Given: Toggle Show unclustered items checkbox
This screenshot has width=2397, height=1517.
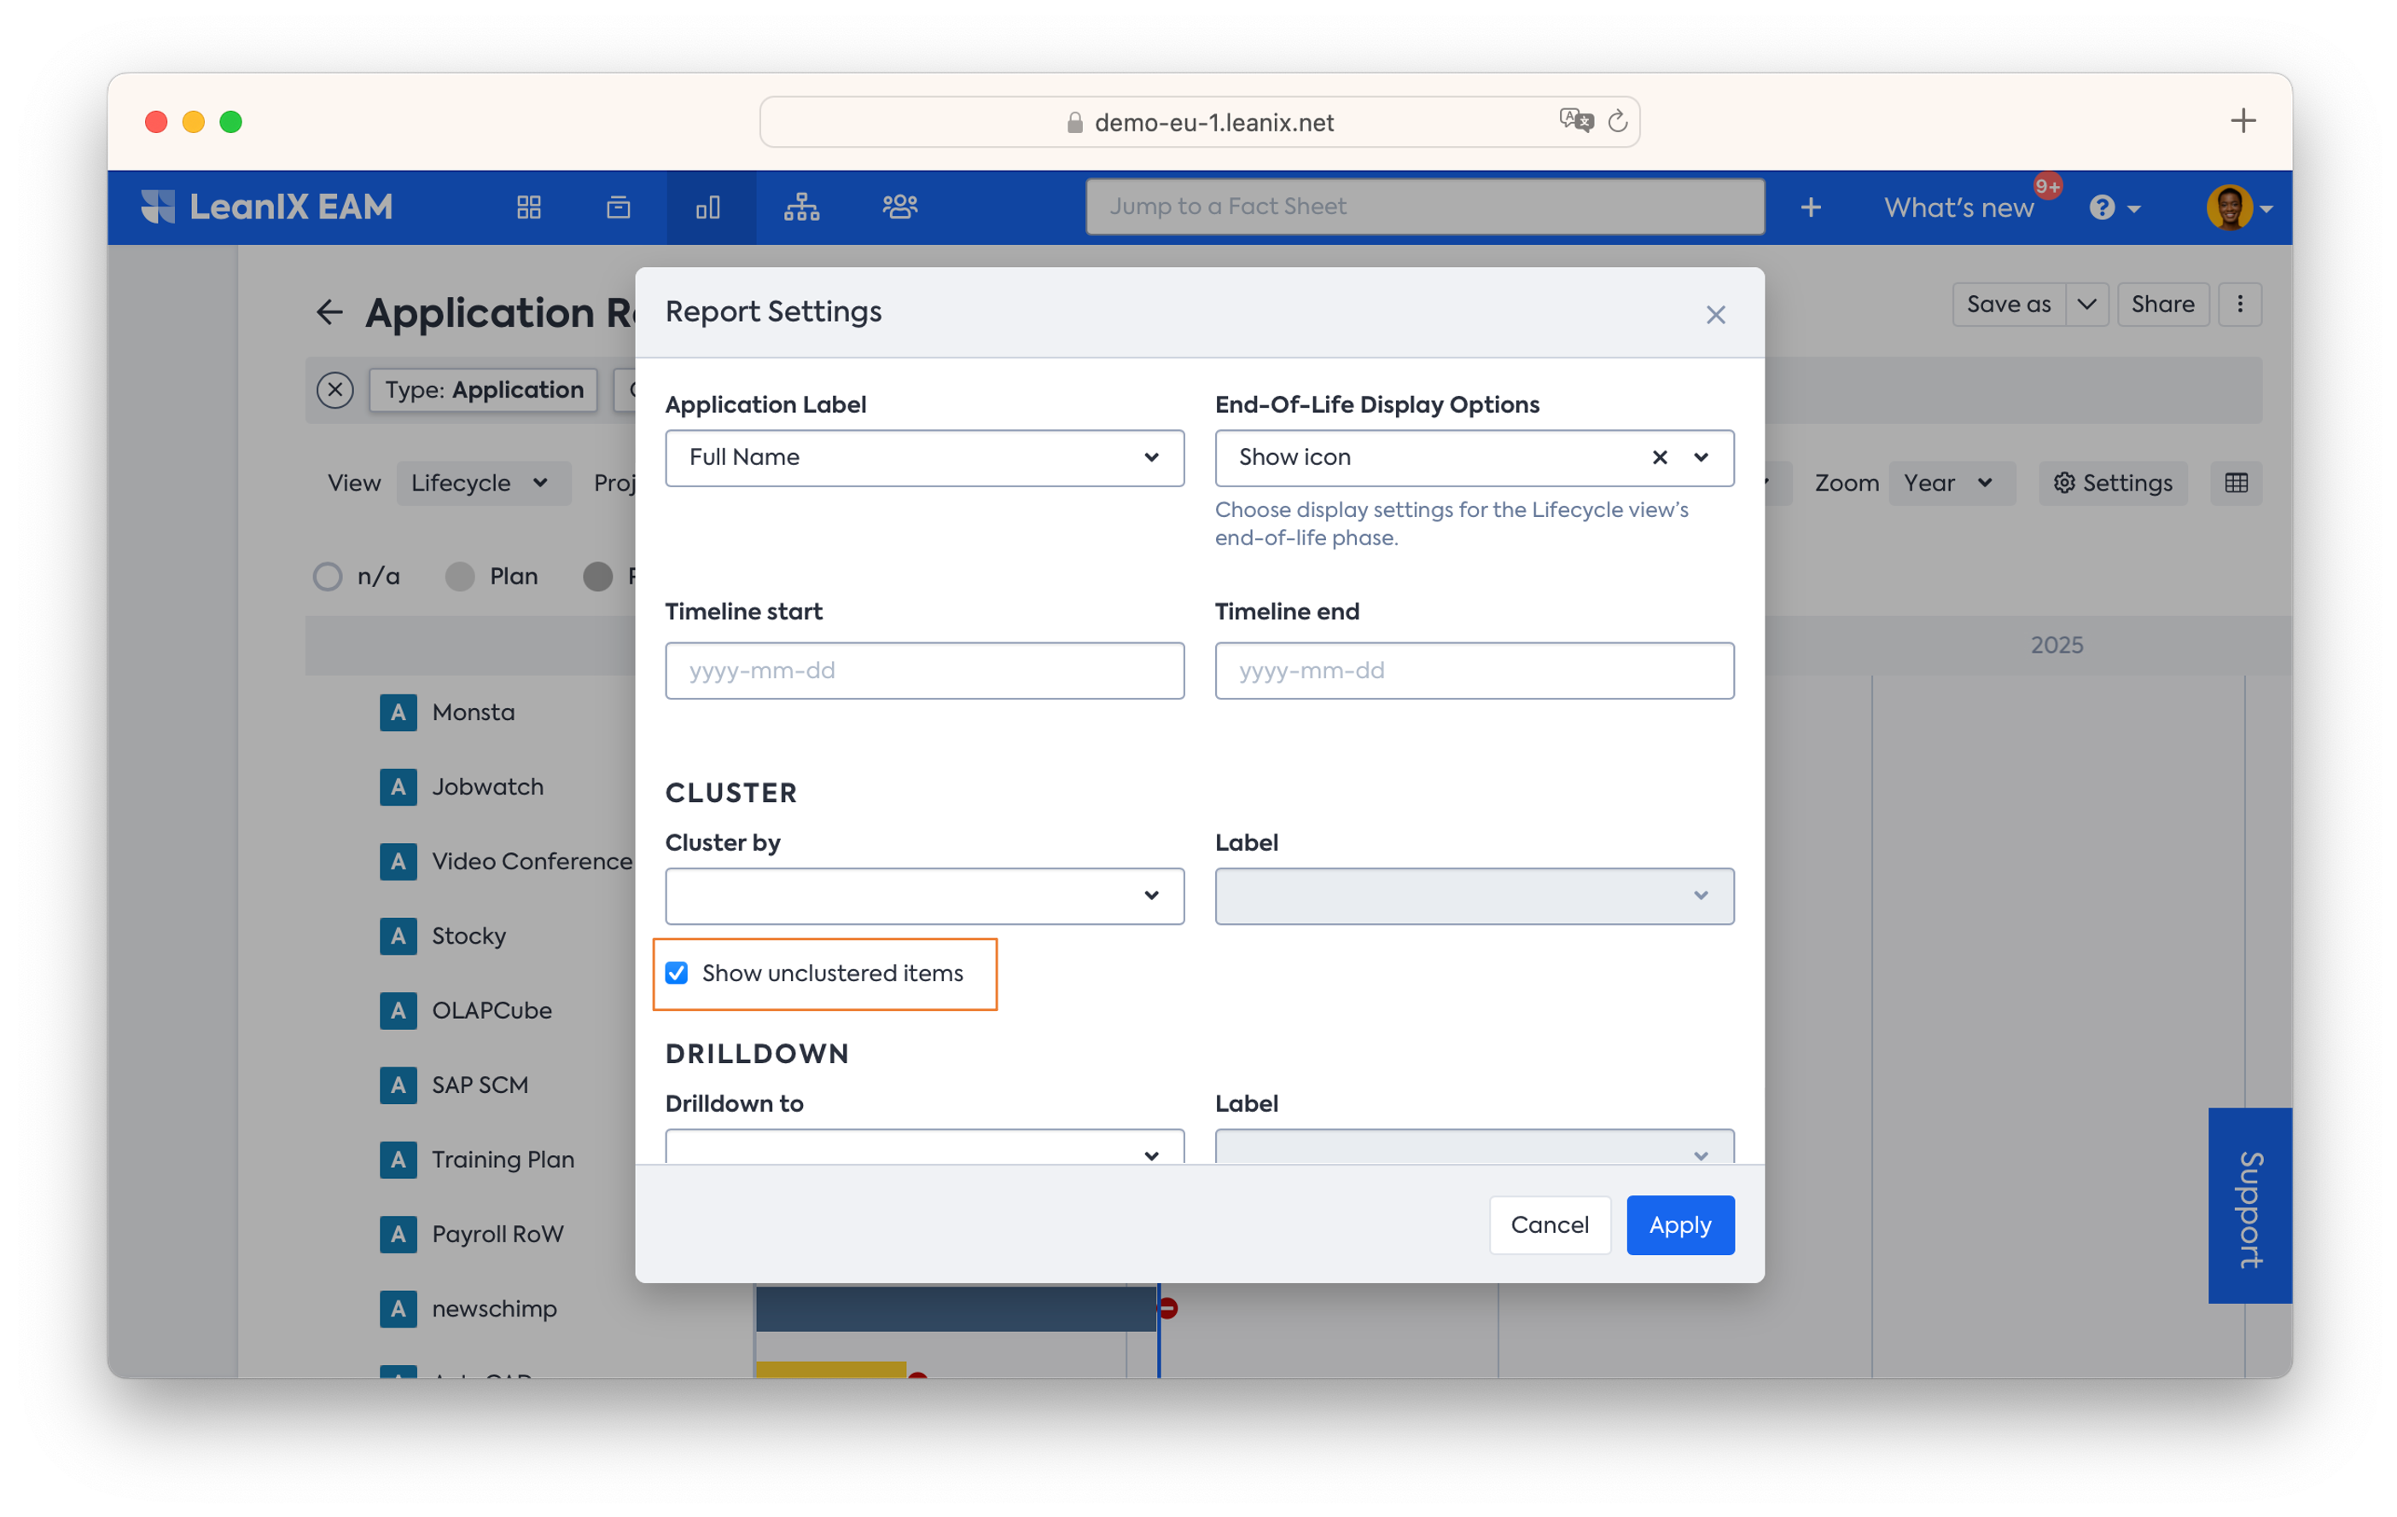Looking at the screenshot, I should pos(677,974).
